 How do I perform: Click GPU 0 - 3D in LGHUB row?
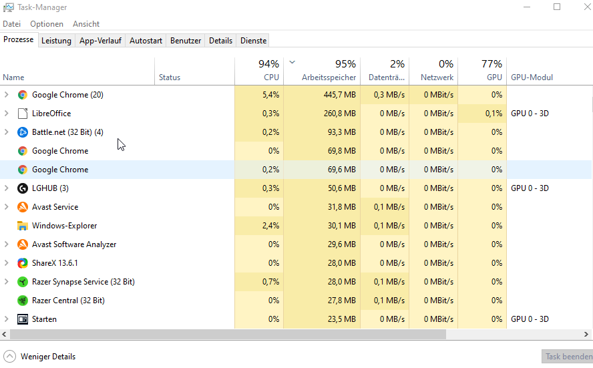point(530,188)
